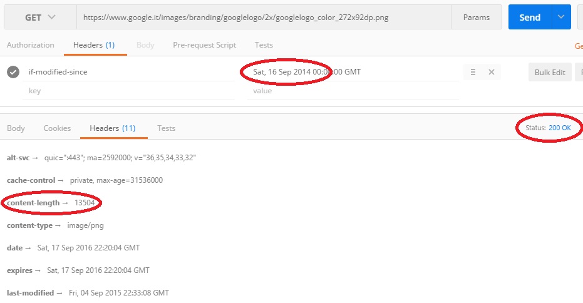Open the Params editor

click(x=476, y=18)
